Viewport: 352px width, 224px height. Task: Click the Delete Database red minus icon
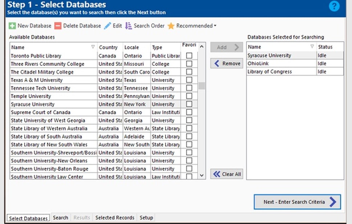click(x=58, y=26)
